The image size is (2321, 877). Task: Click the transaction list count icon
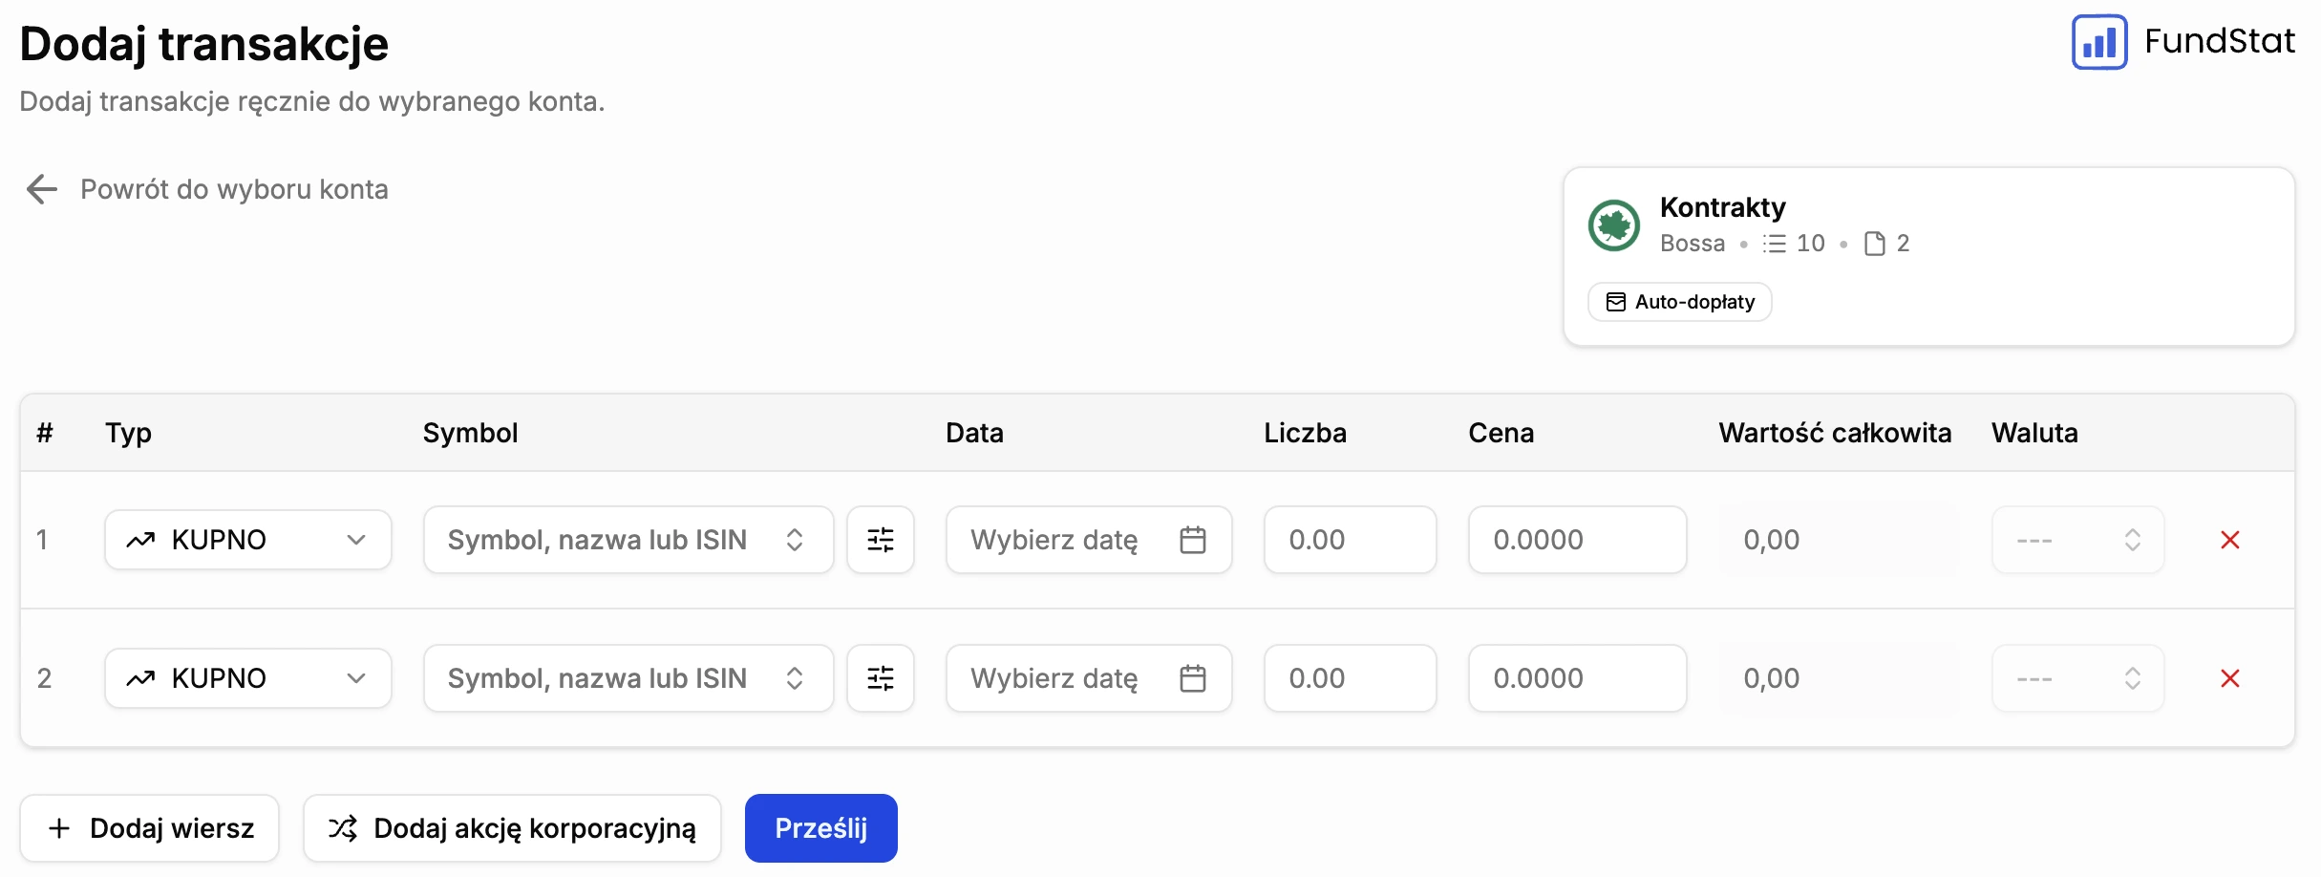(1775, 244)
